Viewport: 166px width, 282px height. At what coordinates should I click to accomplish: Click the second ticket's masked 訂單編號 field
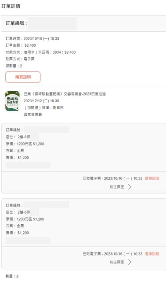(47, 204)
